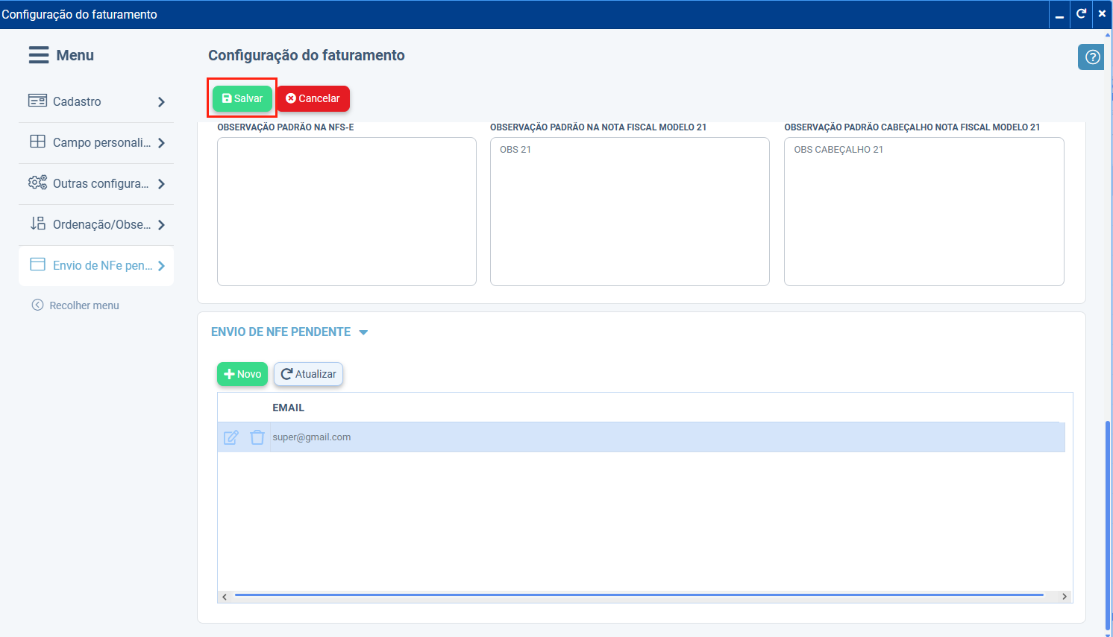Close the Configuração do faturamento window
The height and width of the screenshot is (637, 1113).
(x=1103, y=14)
